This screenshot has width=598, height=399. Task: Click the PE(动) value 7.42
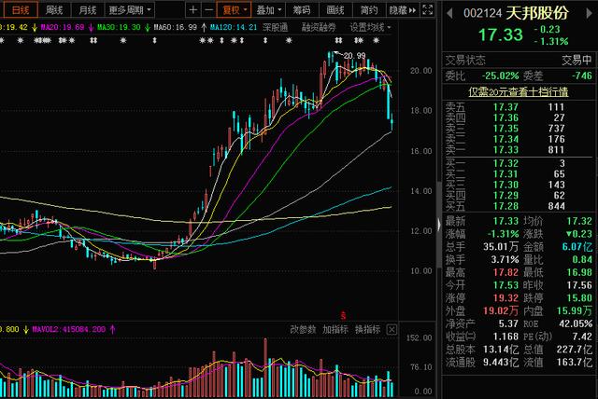click(582, 337)
